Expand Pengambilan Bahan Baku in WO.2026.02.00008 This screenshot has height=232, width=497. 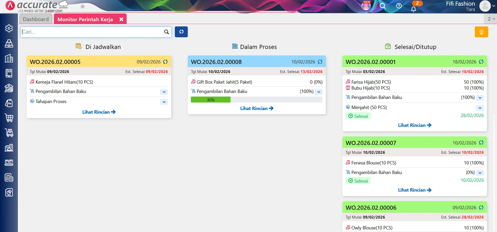click(x=319, y=92)
